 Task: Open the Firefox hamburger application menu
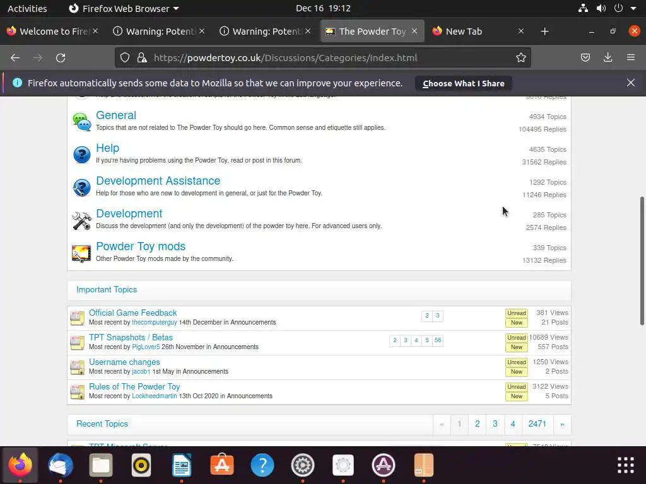click(x=631, y=57)
